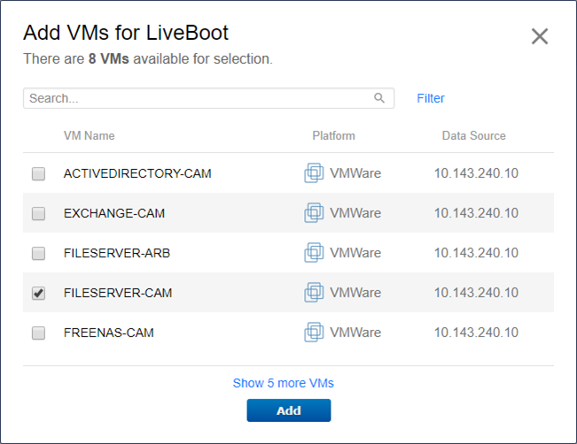Viewport: 577px width, 444px height.
Task: Tick the FREENAS-CAM checkbox
Action: 39,333
